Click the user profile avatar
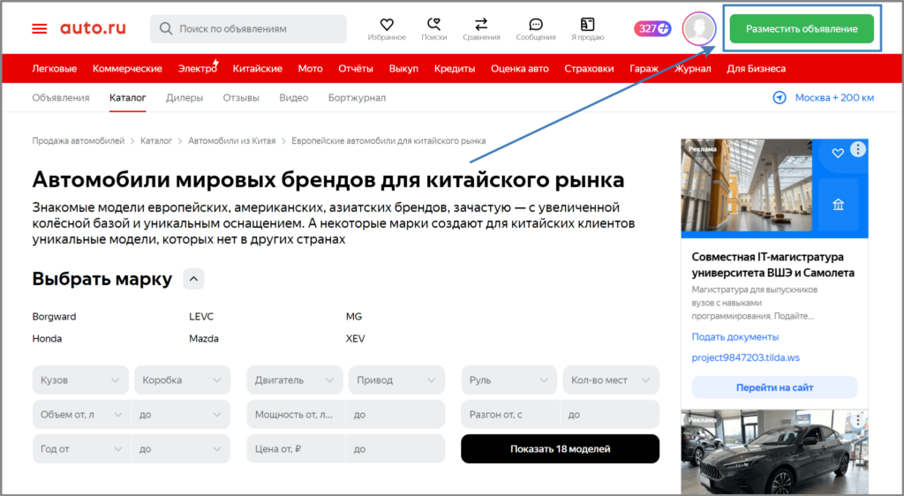Image resolution: width=904 pixels, height=496 pixels. pos(700,28)
